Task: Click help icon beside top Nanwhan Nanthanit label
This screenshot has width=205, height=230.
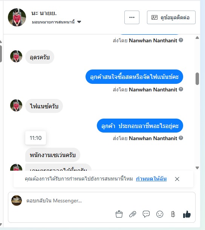Action: pyautogui.click(x=181, y=40)
